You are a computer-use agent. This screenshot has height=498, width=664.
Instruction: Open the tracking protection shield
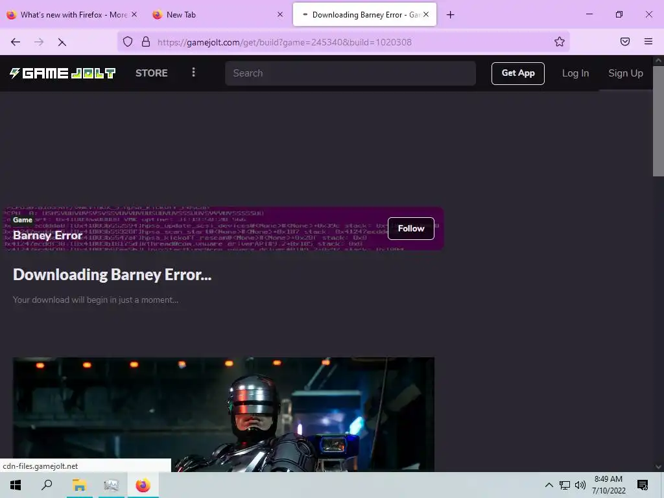128,41
